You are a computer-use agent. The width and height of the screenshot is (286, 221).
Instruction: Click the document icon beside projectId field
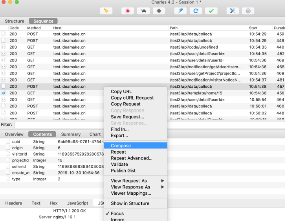[8, 160]
